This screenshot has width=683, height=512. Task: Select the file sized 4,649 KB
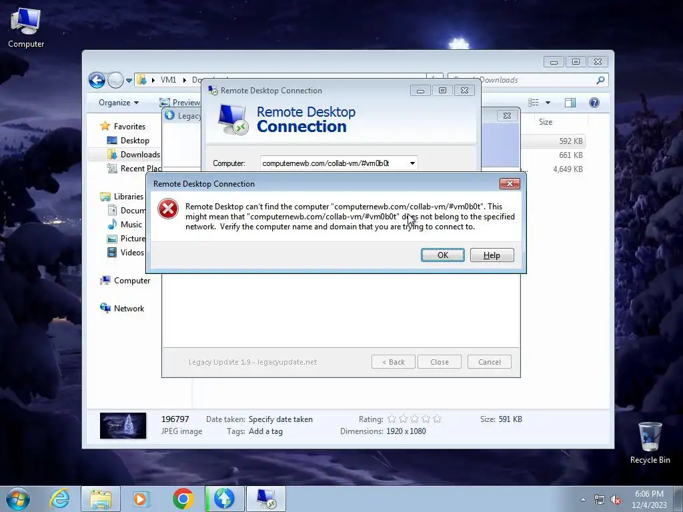[568, 169]
